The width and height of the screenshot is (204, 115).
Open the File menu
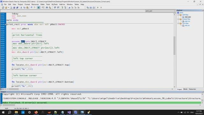coord(5,4)
